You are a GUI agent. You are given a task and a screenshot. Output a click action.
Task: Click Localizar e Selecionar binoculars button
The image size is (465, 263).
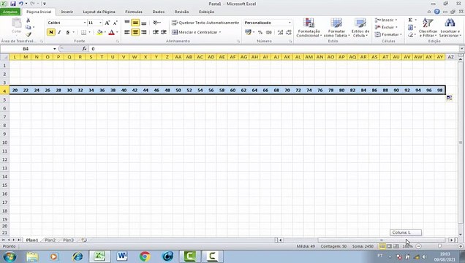[x=450, y=28]
